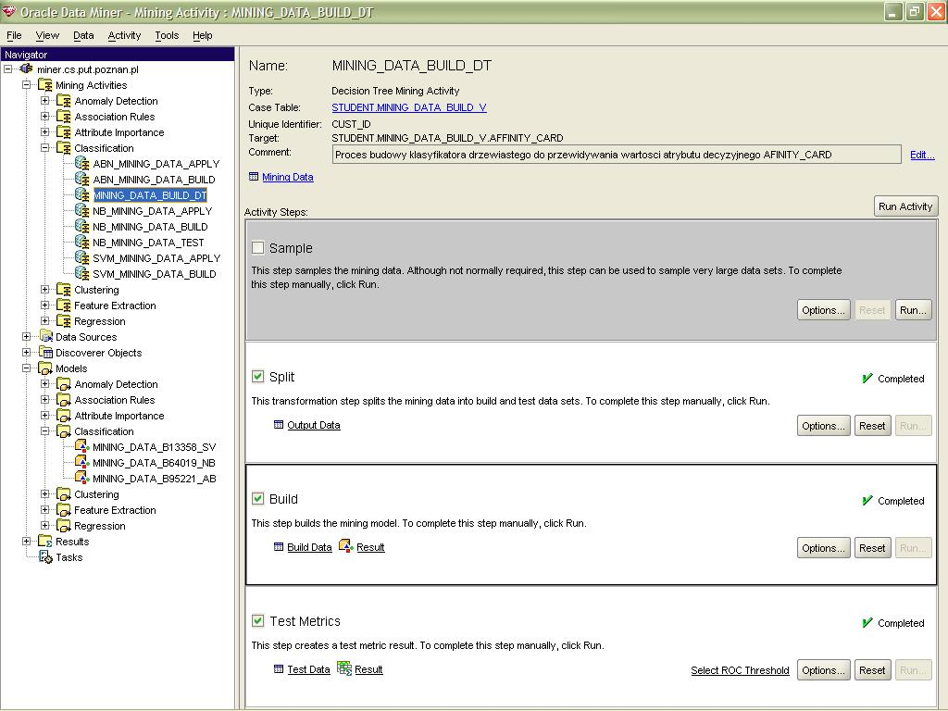Click the ABN_MINING_DATA_APPLY activity icon
Viewport: 948px width, 711px height.
pos(82,163)
